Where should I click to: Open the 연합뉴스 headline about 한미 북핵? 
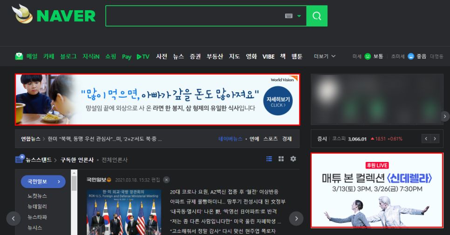click(104, 139)
